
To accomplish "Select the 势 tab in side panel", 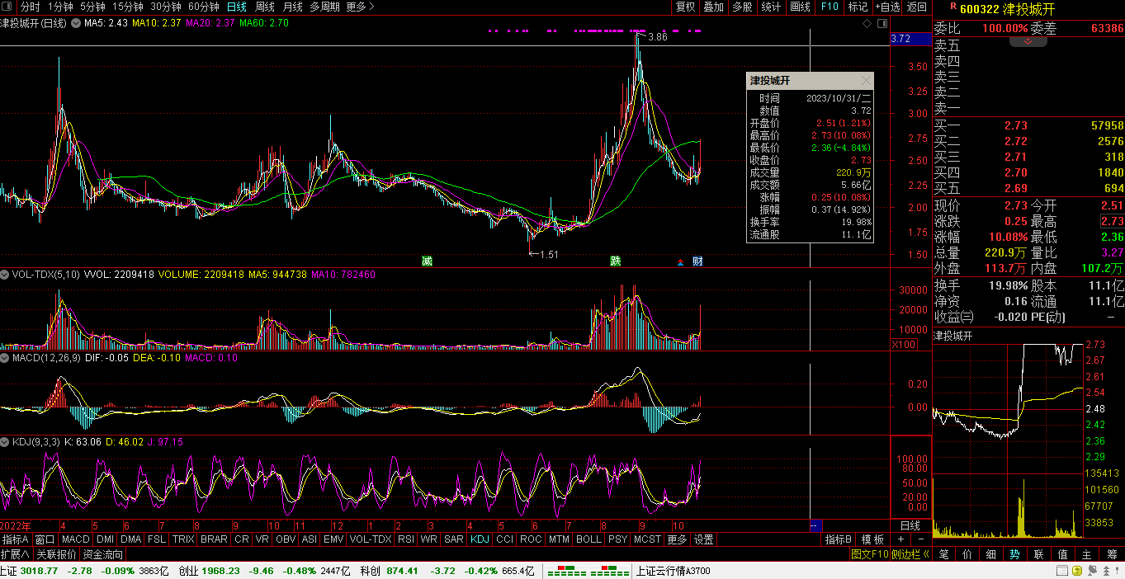I will 1014,554.
